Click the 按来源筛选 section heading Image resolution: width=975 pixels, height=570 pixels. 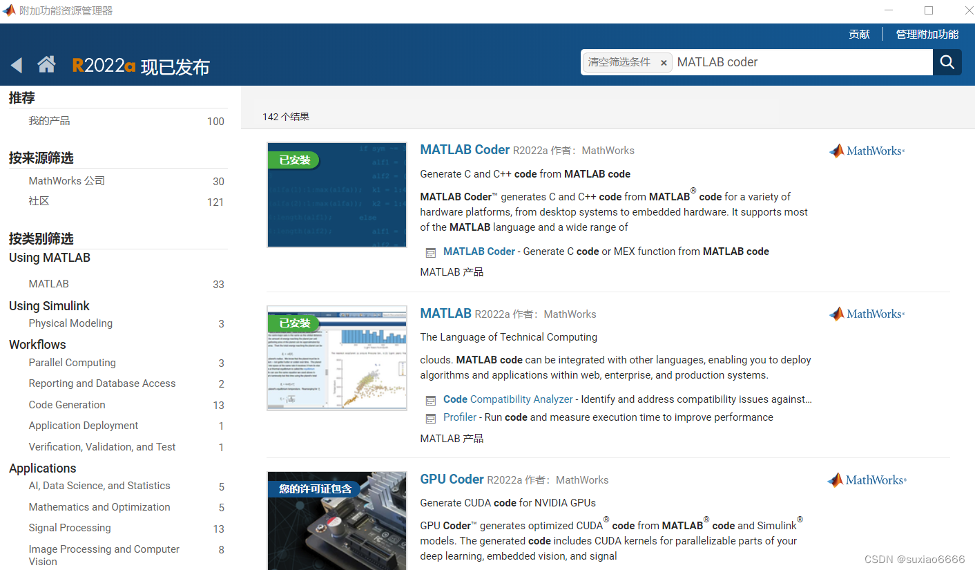pyautogui.click(x=41, y=158)
